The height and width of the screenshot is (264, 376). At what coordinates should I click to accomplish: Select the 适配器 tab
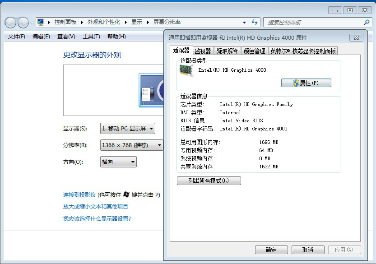pos(181,51)
